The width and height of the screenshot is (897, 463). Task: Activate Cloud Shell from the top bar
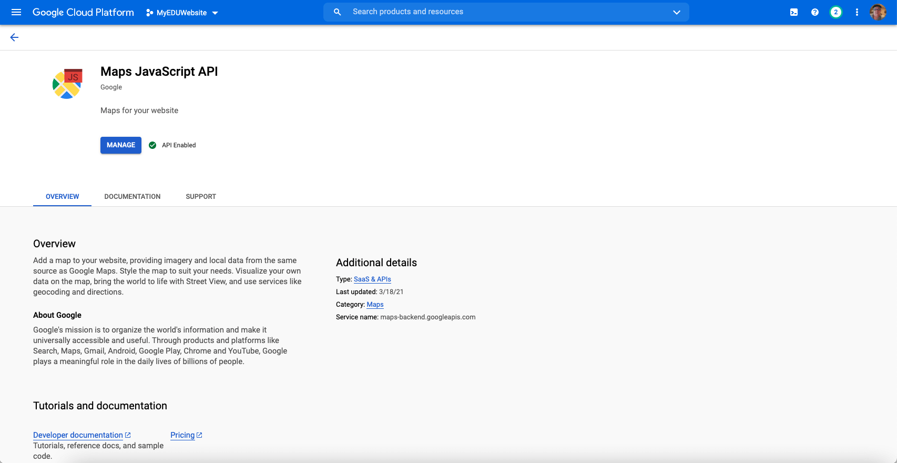coord(794,12)
